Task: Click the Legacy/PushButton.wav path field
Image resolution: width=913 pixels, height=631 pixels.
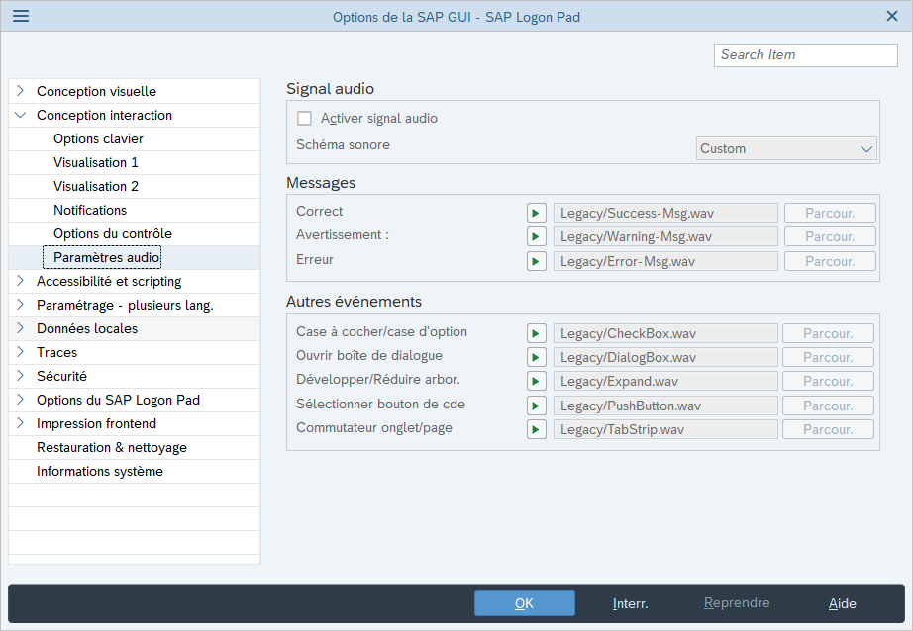Action: click(x=665, y=406)
